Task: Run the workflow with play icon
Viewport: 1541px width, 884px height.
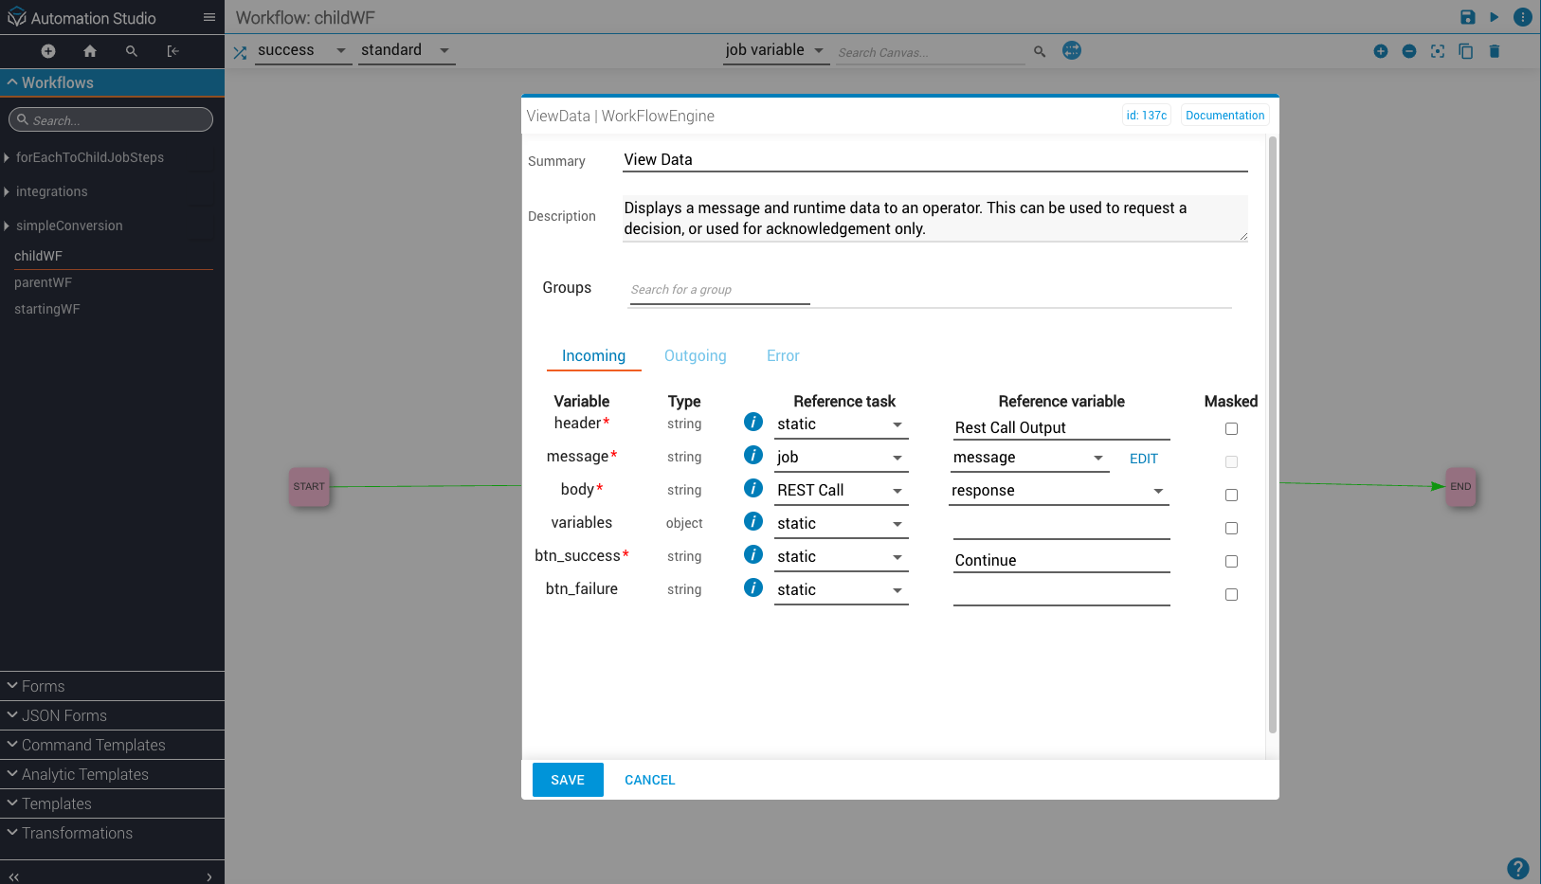Action: [1495, 17]
